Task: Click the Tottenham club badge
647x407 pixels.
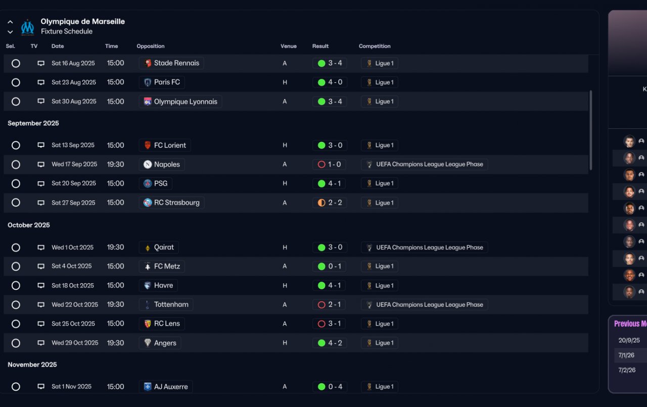Action: coord(148,304)
